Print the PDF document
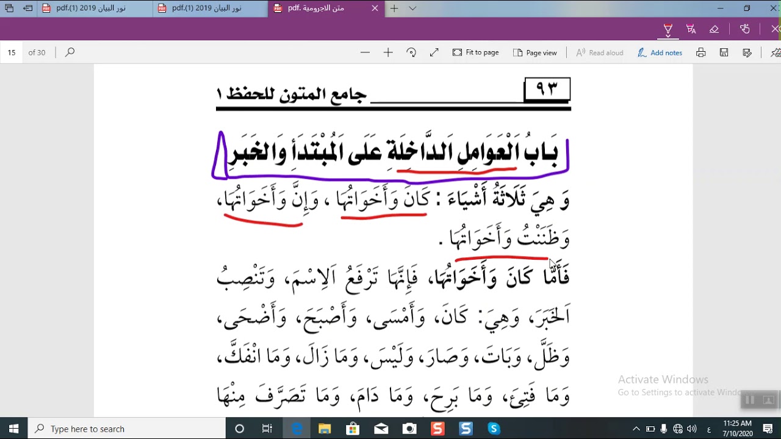Viewport: 781px width, 439px height. (x=701, y=52)
